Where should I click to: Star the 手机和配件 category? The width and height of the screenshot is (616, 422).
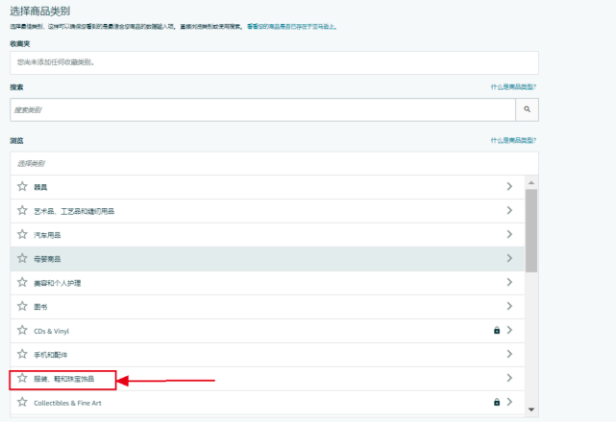[22, 354]
